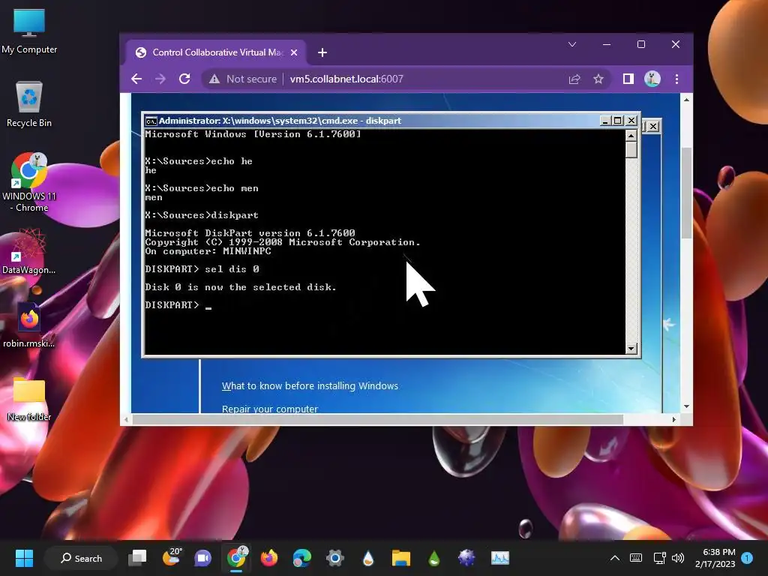
Task: Open the white-blue droplet taskbar app
Action: (367, 558)
